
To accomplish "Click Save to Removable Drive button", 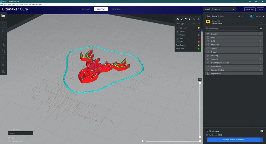I will (233, 140).
